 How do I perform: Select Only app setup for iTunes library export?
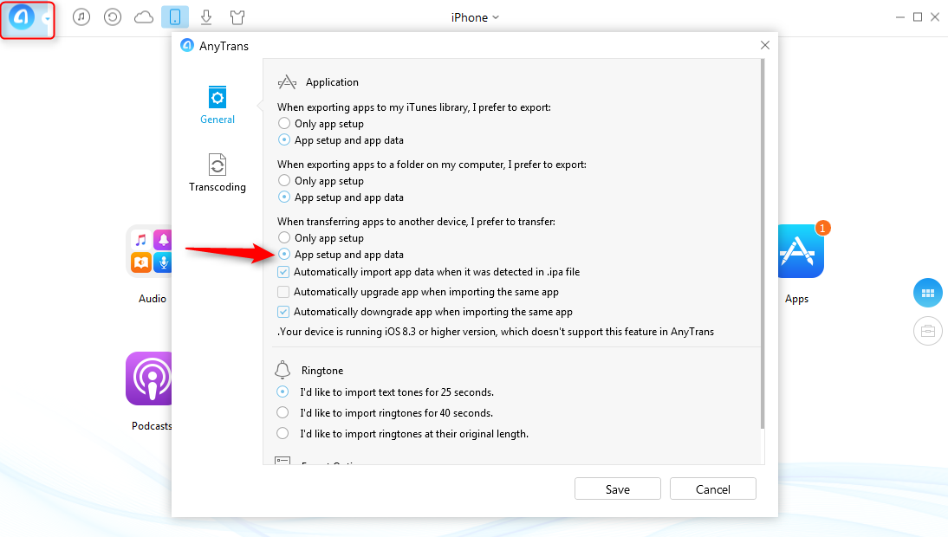point(284,123)
